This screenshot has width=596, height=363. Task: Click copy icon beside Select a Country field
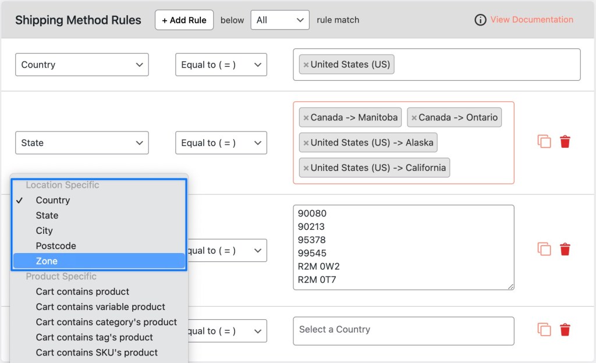tap(544, 330)
